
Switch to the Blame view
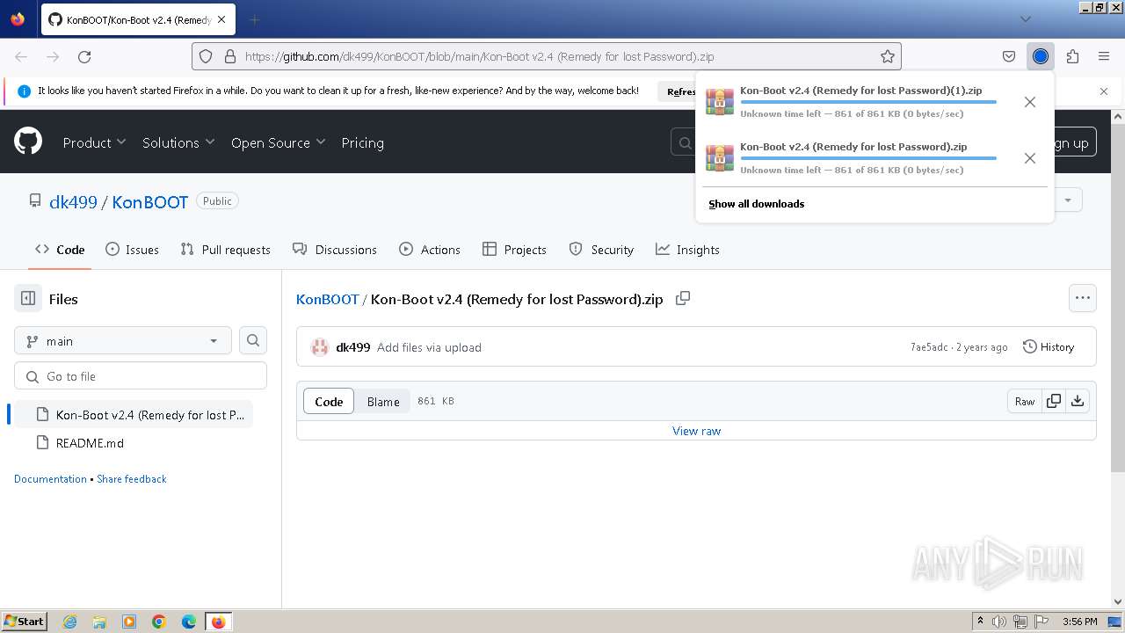tap(383, 401)
